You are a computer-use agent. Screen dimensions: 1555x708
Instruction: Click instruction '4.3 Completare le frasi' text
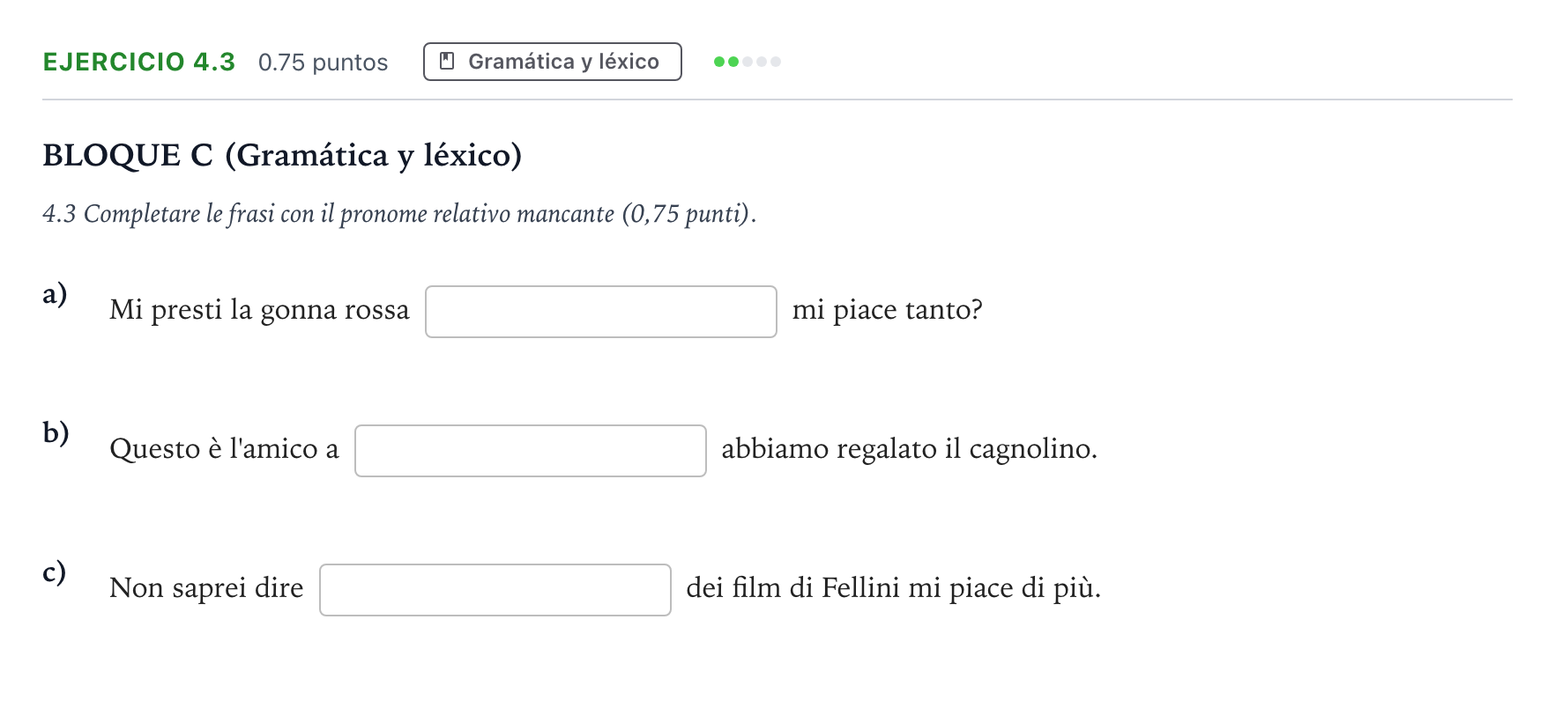[399, 214]
